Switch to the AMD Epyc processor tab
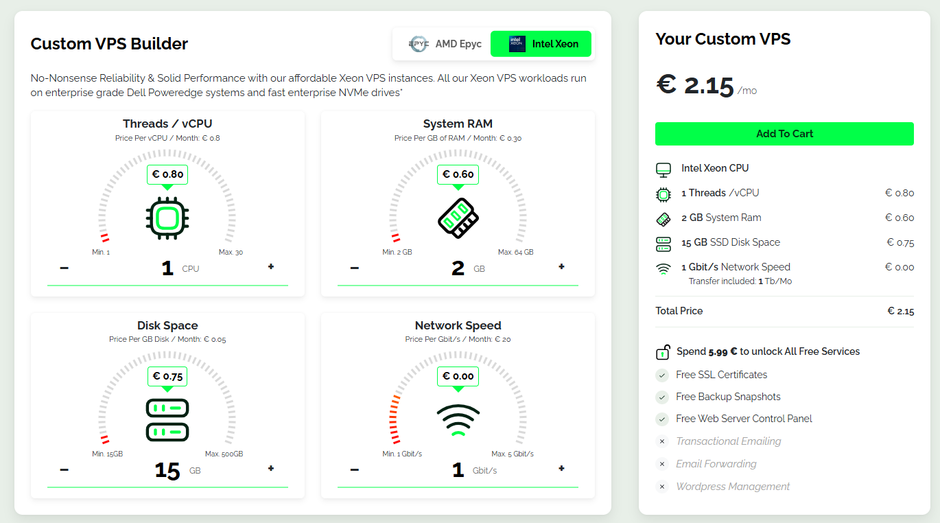 coord(445,44)
